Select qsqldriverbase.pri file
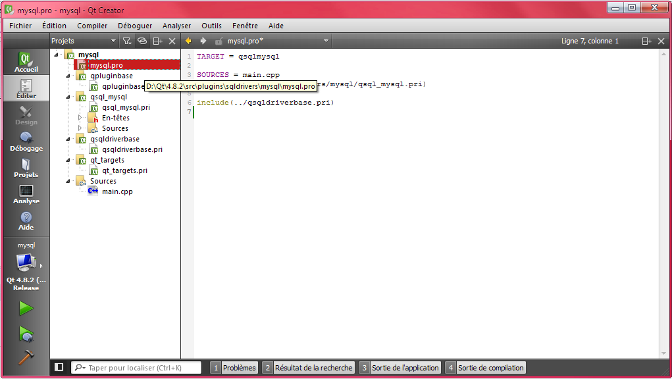Viewport: 672px width, 379px height. coord(132,149)
